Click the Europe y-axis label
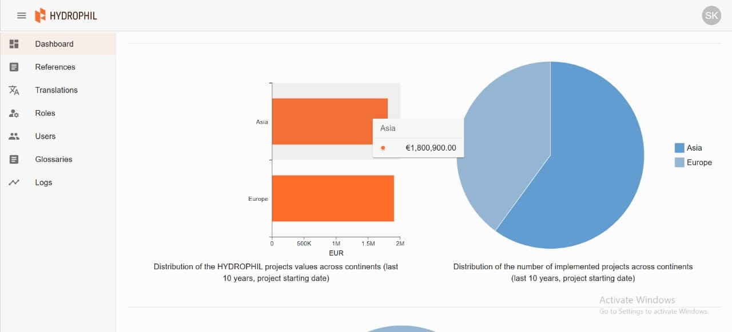 (258, 199)
